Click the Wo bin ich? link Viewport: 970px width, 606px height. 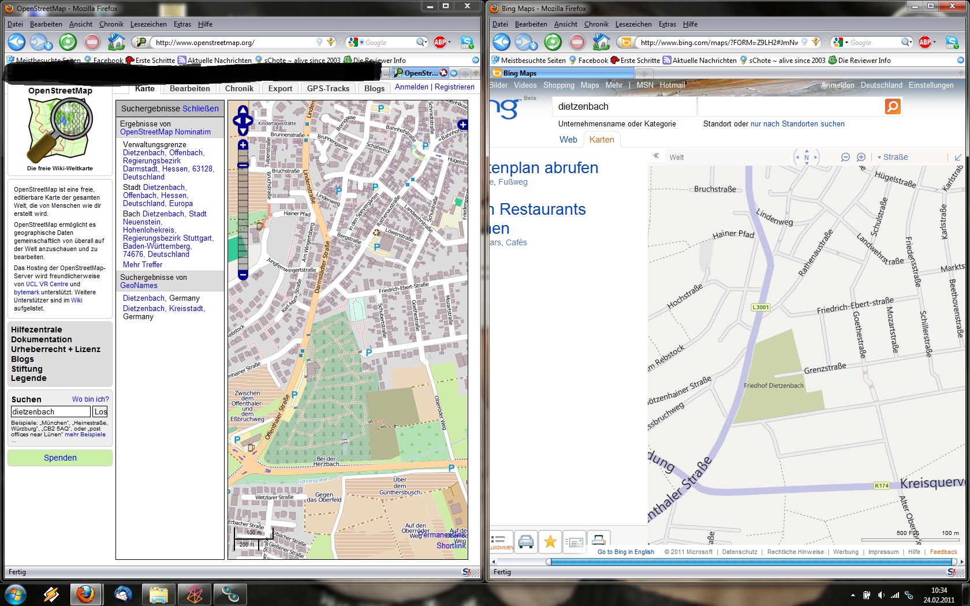pyautogui.click(x=91, y=399)
